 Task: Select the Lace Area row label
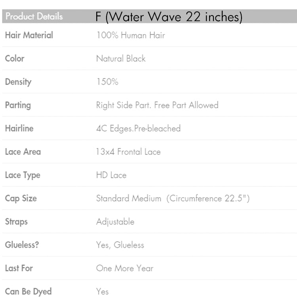coord(23,152)
